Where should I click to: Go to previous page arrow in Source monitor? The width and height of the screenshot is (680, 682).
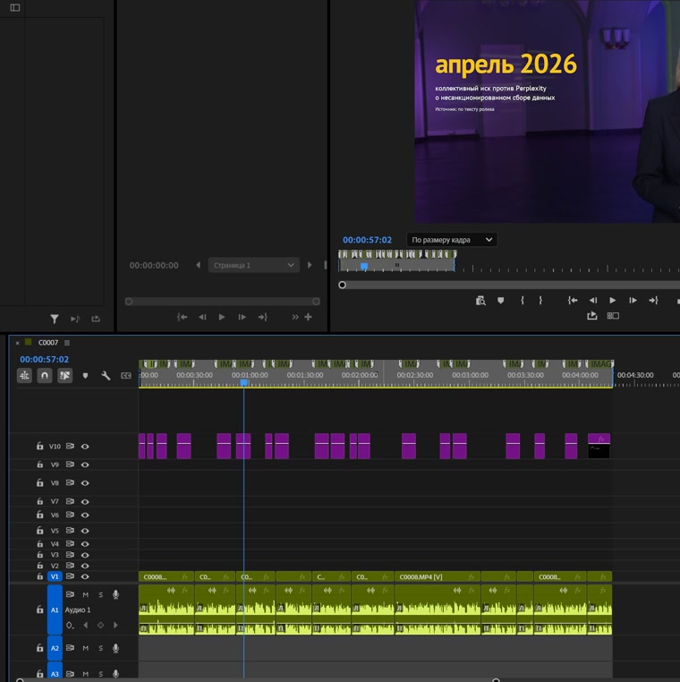[x=199, y=265]
